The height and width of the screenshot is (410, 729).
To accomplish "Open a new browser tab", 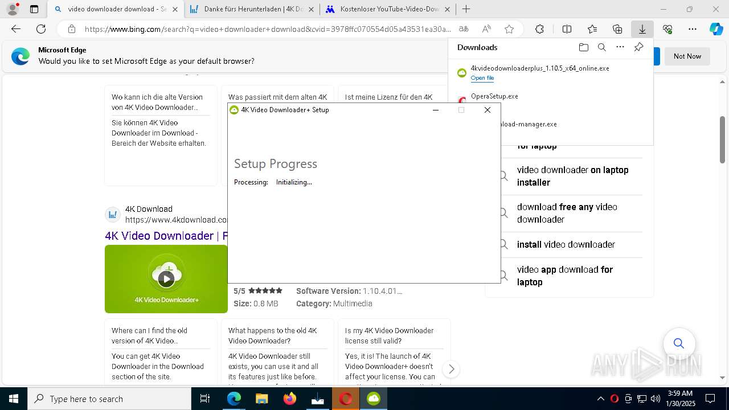I will coord(466,9).
